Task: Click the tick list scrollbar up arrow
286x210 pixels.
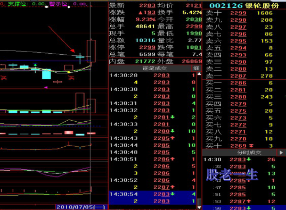Action: (199, 74)
